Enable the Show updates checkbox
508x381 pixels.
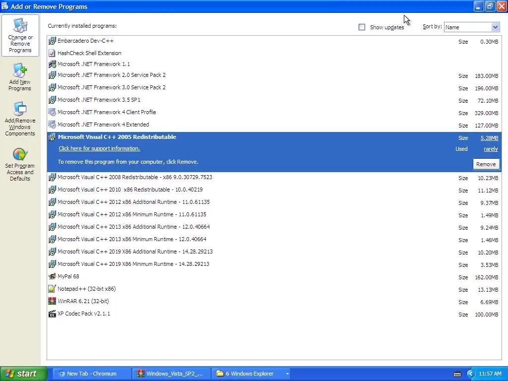pos(362,27)
